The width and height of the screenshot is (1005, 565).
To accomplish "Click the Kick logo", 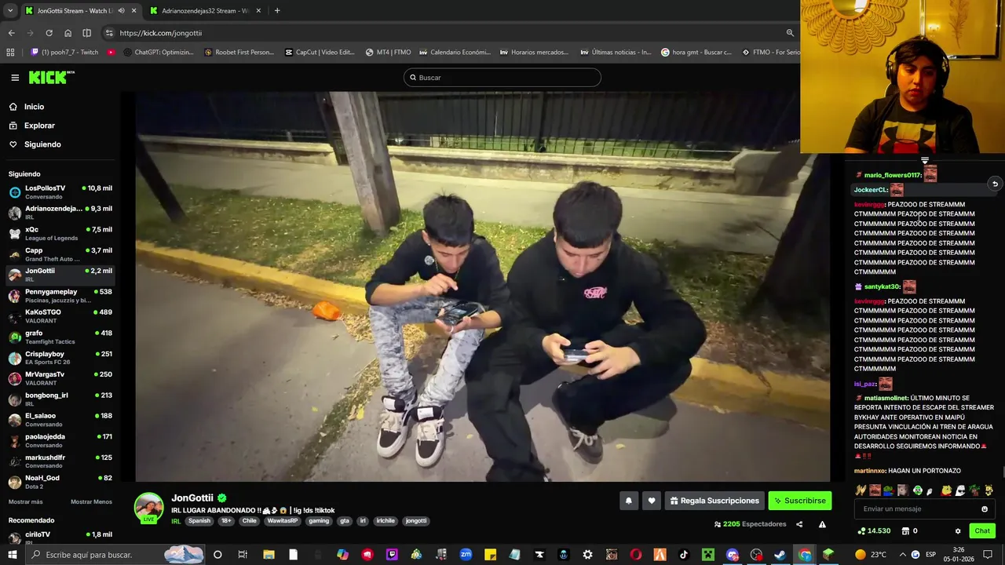I will [51, 77].
